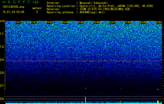This screenshot has height=104, width=164.
Task: Click the 0347 time marker label
Action: click(x=112, y=22)
